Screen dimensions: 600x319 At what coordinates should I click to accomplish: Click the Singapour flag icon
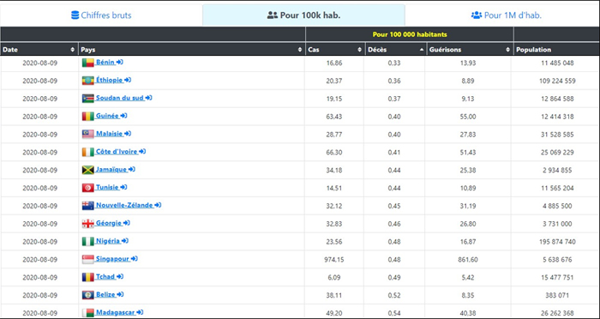click(88, 260)
